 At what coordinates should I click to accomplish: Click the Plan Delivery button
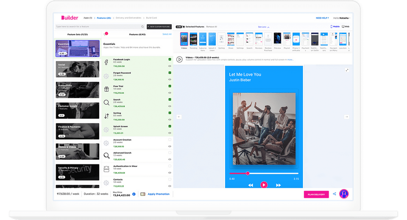(x=316, y=194)
